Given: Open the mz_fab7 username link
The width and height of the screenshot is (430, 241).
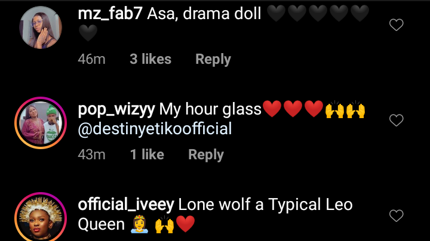Looking at the screenshot, I should (x=110, y=14).
